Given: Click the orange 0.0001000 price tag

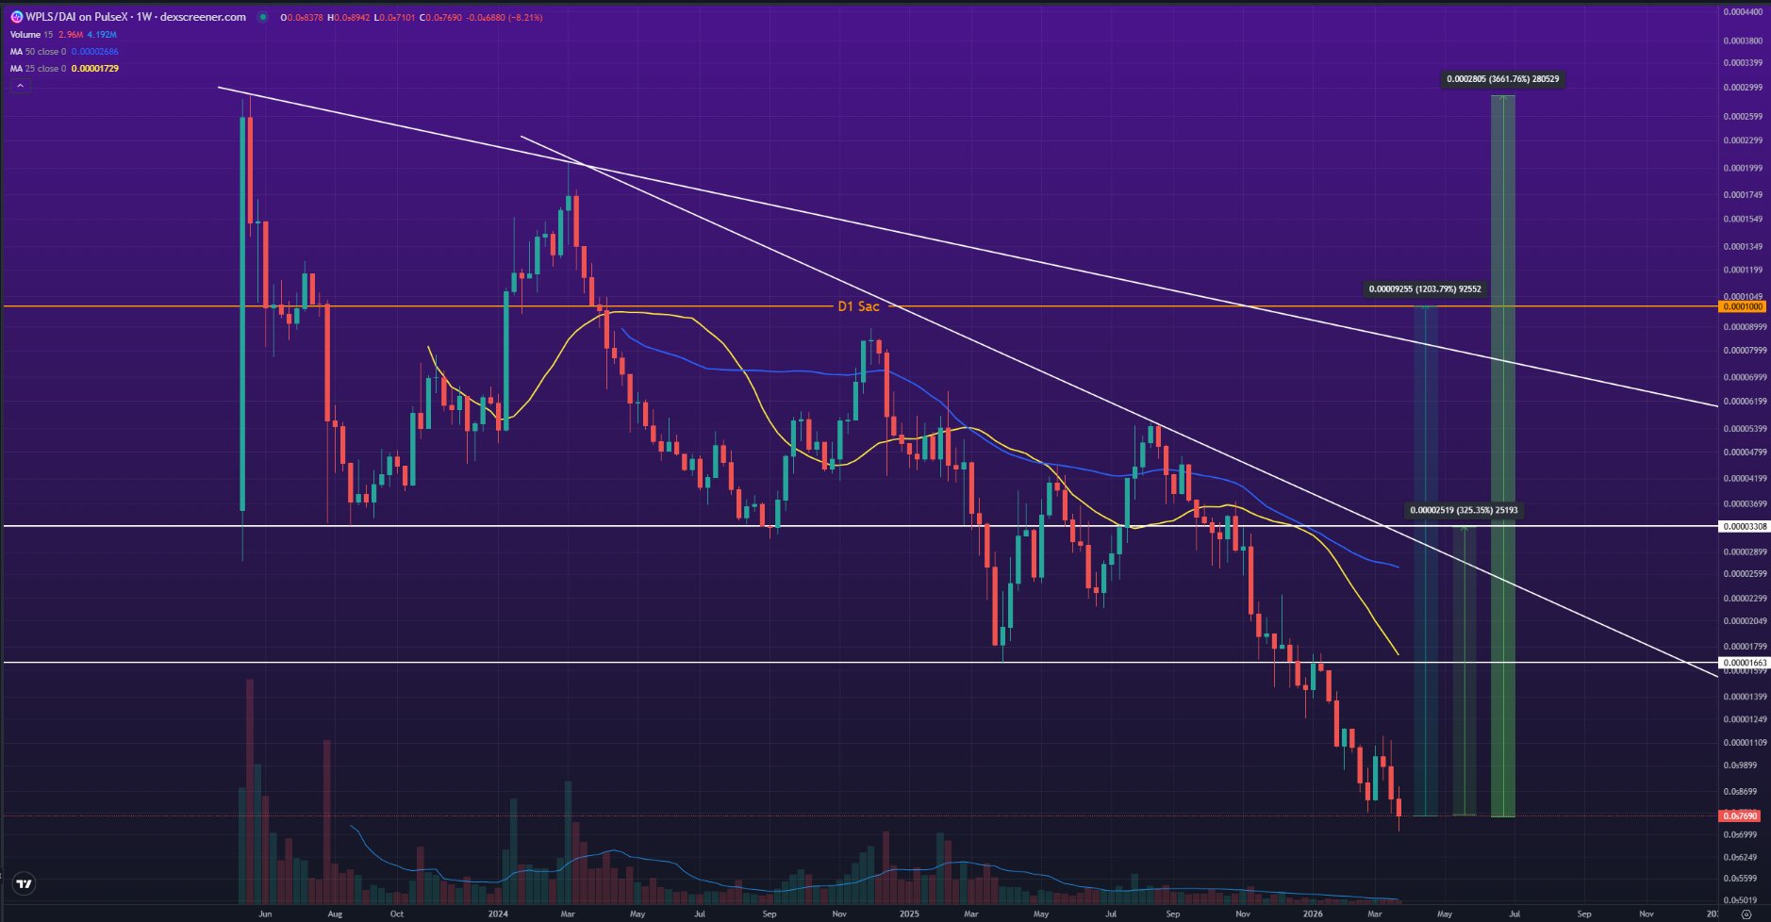Looking at the screenshot, I should pyautogui.click(x=1743, y=306).
